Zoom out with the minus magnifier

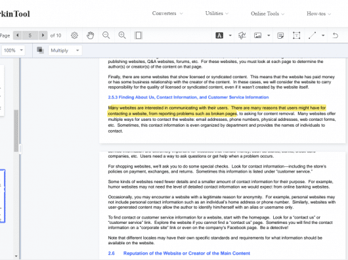click(x=106, y=35)
